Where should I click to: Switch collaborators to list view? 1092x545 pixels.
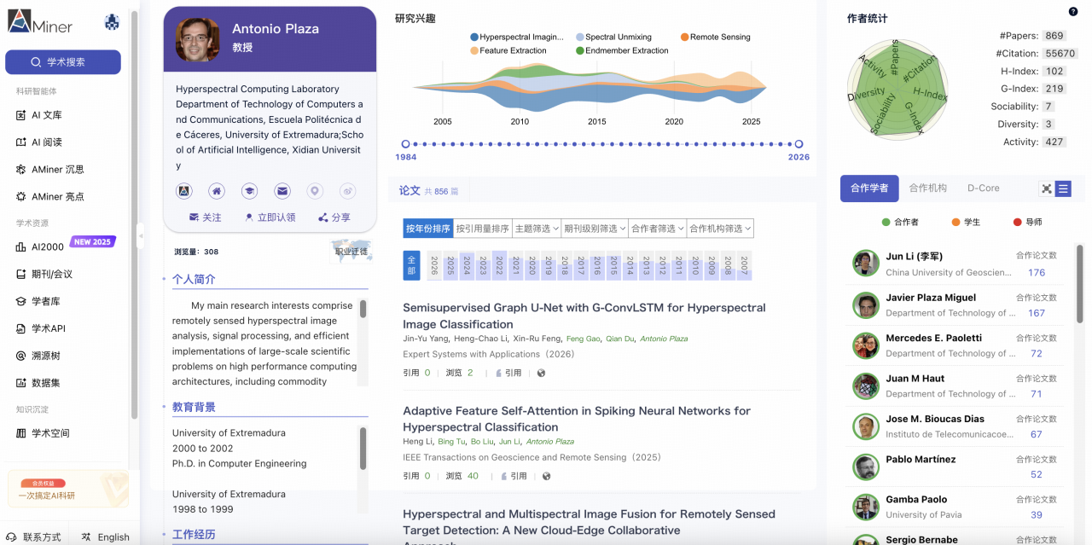(x=1063, y=188)
